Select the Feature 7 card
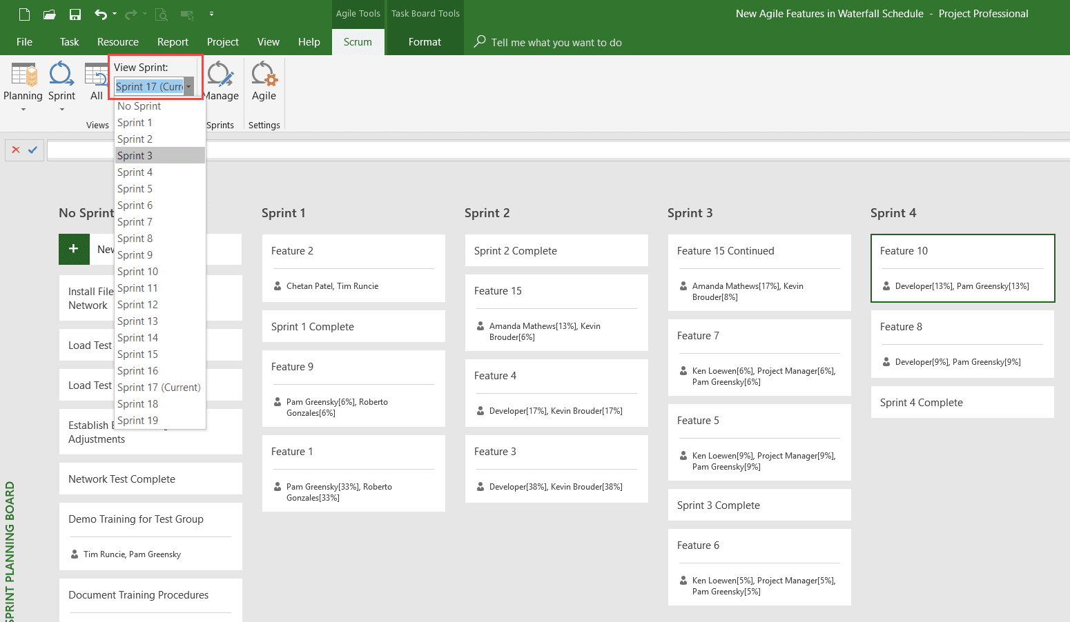The image size is (1070, 622). click(759, 357)
